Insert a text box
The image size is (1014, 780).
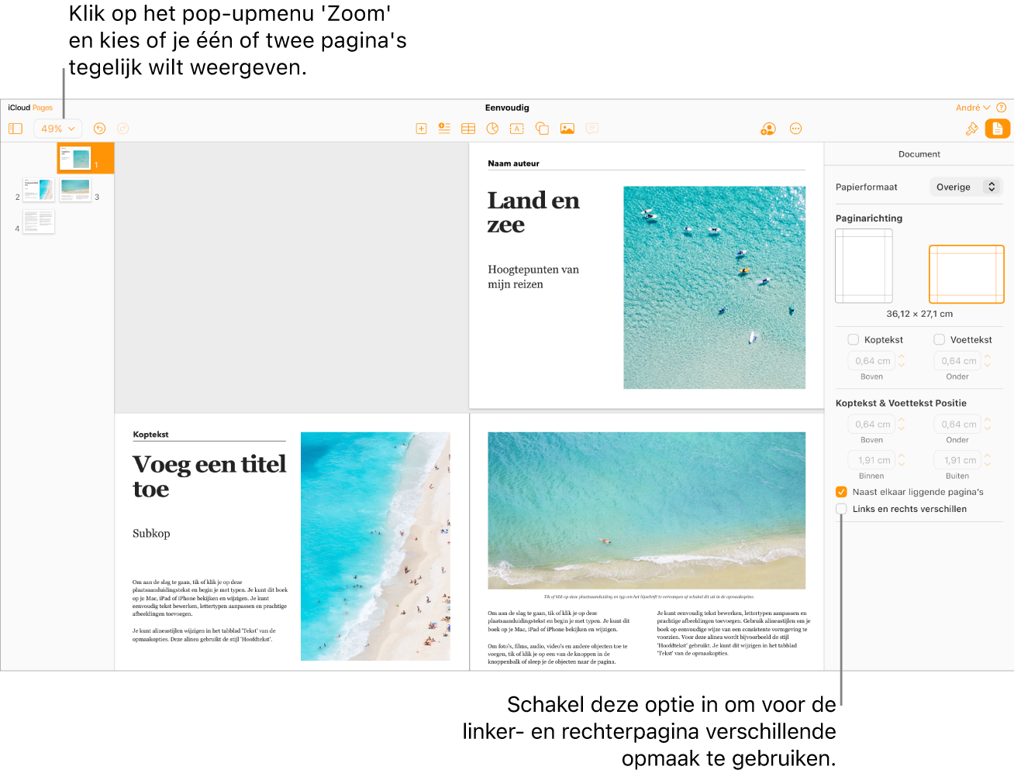click(x=516, y=129)
